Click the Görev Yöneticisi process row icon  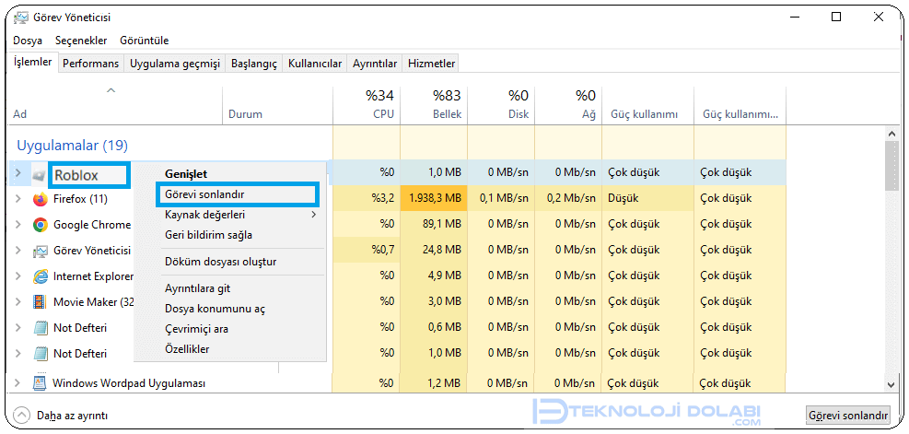[40, 251]
